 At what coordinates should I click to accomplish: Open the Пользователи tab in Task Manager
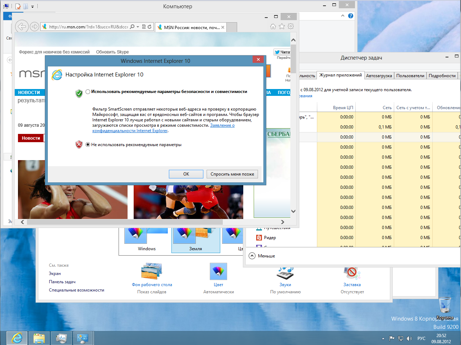pos(410,76)
